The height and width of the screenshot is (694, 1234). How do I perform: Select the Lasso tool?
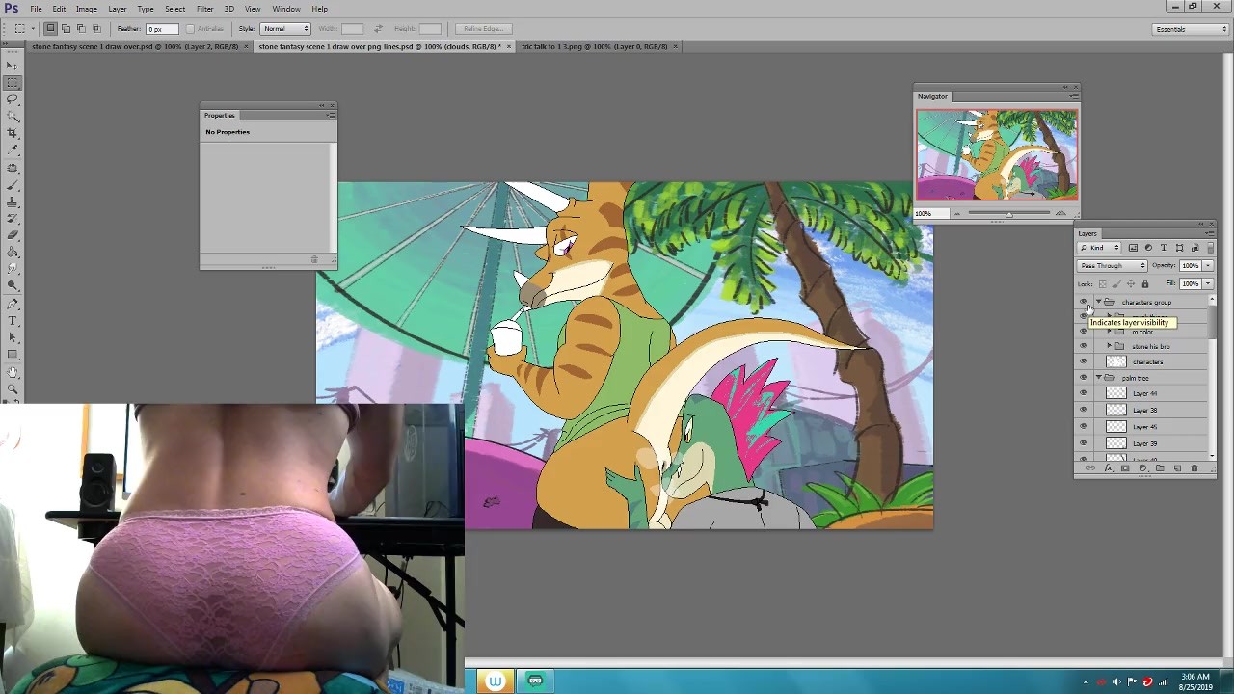(x=13, y=99)
